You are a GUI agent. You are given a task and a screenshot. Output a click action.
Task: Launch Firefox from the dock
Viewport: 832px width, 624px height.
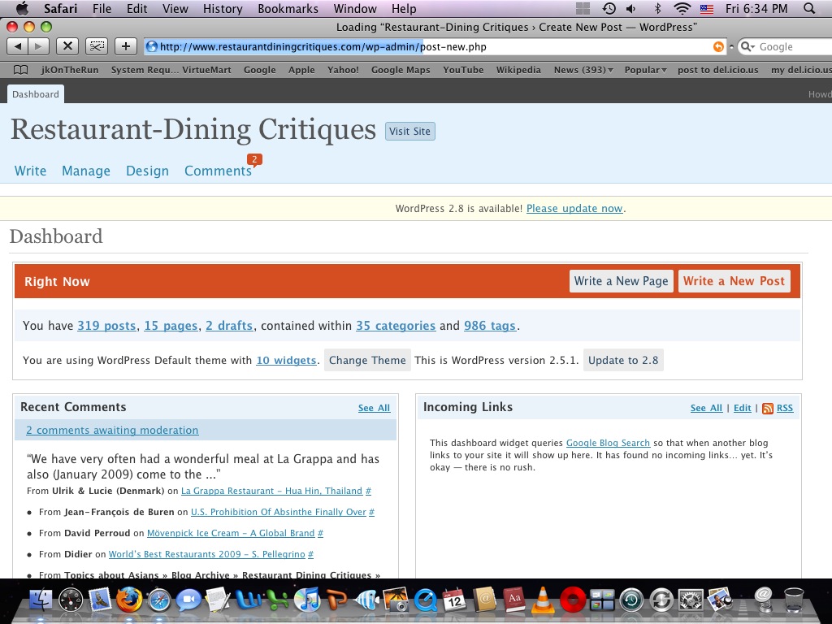[x=128, y=600]
